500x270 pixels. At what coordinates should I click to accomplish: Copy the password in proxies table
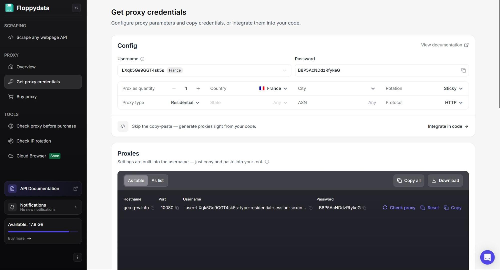pyautogui.click(x=364, y=208)
